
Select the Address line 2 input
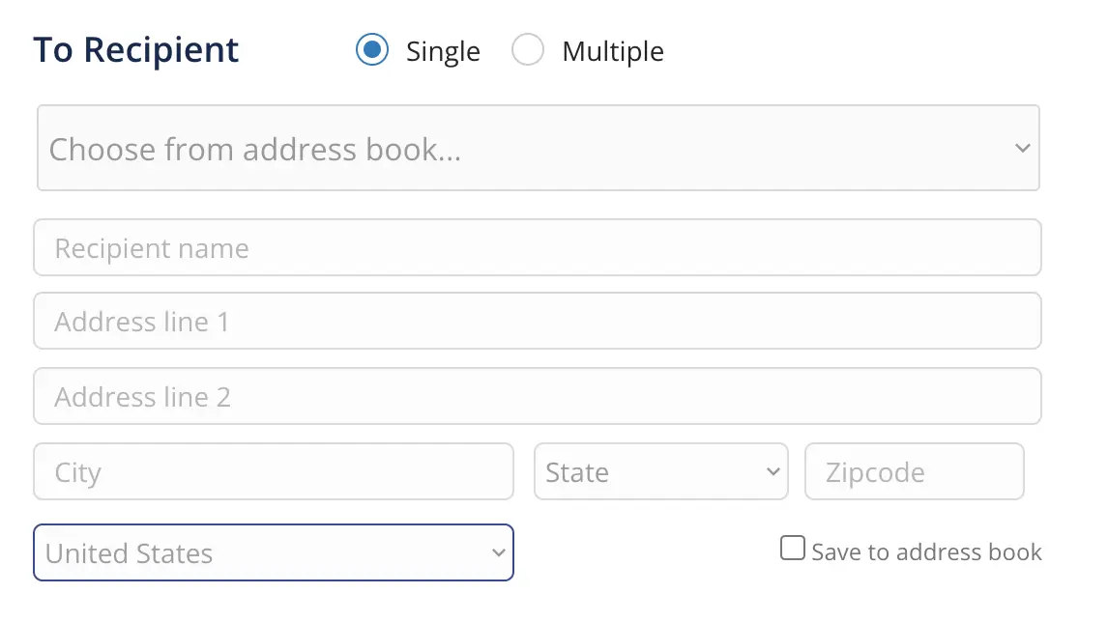point(538,397)
